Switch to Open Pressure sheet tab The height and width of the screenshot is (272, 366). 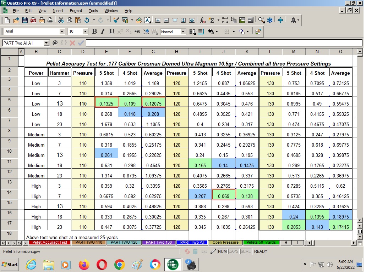(x=225, y=242)
